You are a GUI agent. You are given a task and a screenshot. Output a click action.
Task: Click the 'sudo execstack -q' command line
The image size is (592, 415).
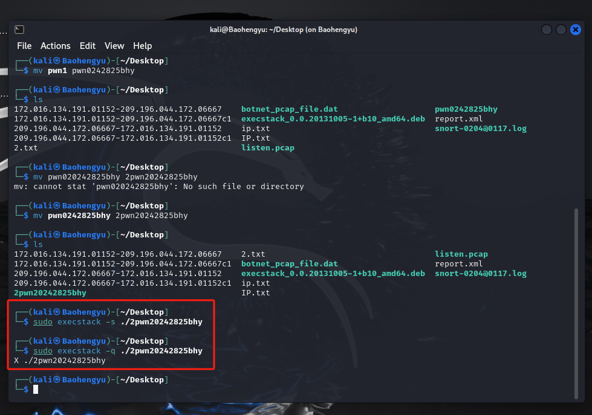[x=118, y=351]
